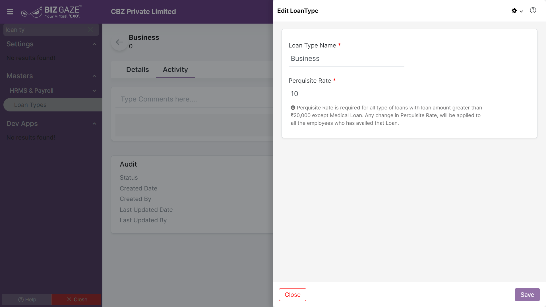This screenshot has height=307, width=546.
Task: Expand HRMS & Payroll group
Action: click(x=94, y=91)
